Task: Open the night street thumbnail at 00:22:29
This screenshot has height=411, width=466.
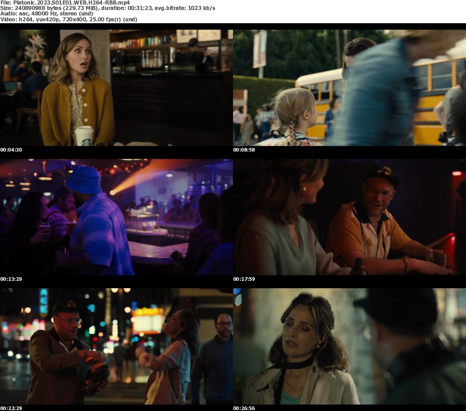Action: 116,346
